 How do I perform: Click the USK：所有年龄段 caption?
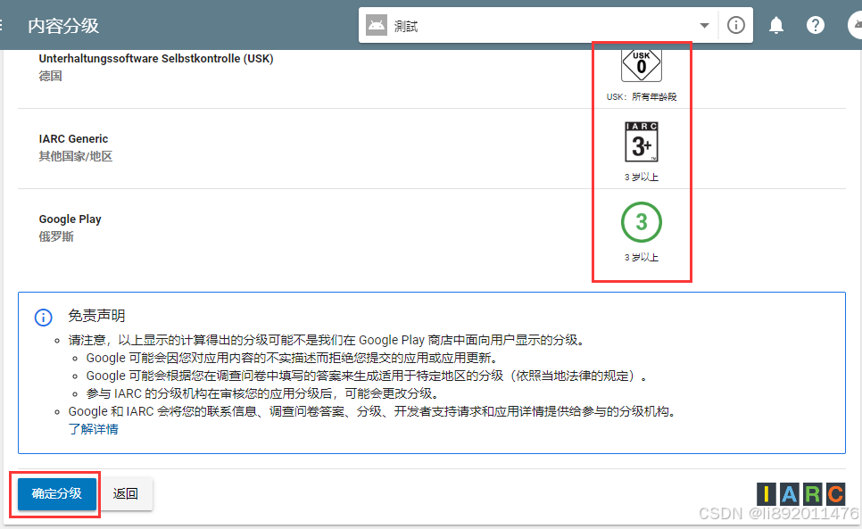point(642,96)
